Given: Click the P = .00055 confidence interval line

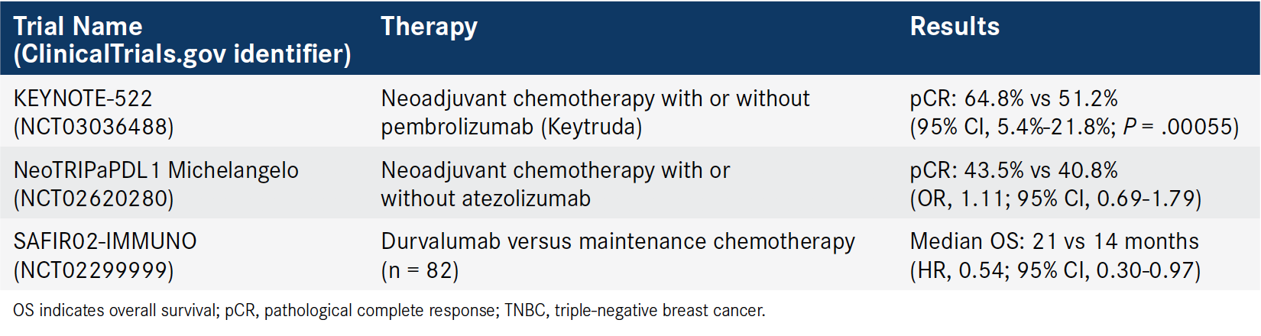Looking at the screenshot, I should tap(1075, 127).
